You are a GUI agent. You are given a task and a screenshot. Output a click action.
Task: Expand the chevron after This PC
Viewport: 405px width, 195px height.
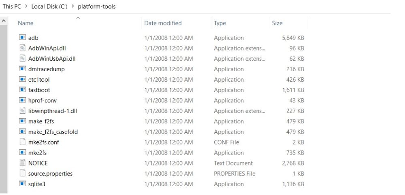point(26,6)
